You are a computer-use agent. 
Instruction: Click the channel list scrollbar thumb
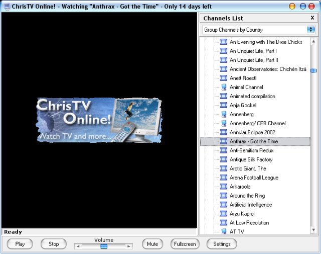pyautogui.click(x=313, y=70)
